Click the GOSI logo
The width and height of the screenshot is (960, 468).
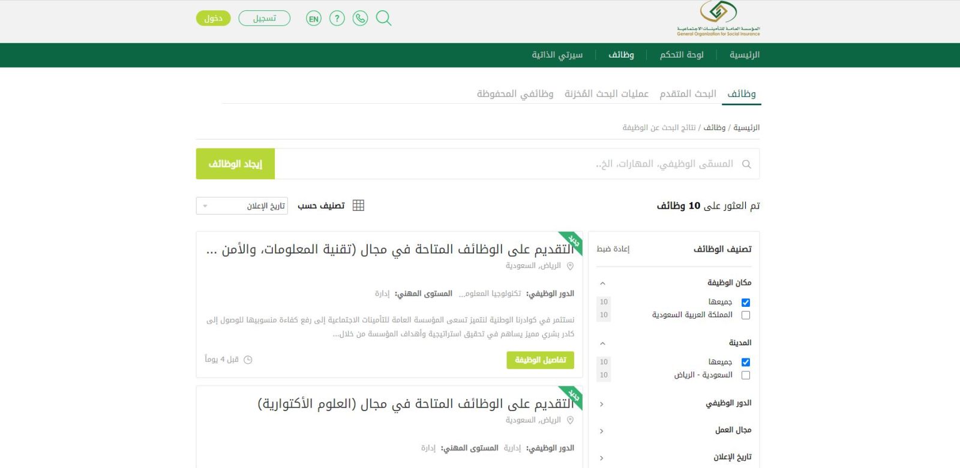(718, 19)
